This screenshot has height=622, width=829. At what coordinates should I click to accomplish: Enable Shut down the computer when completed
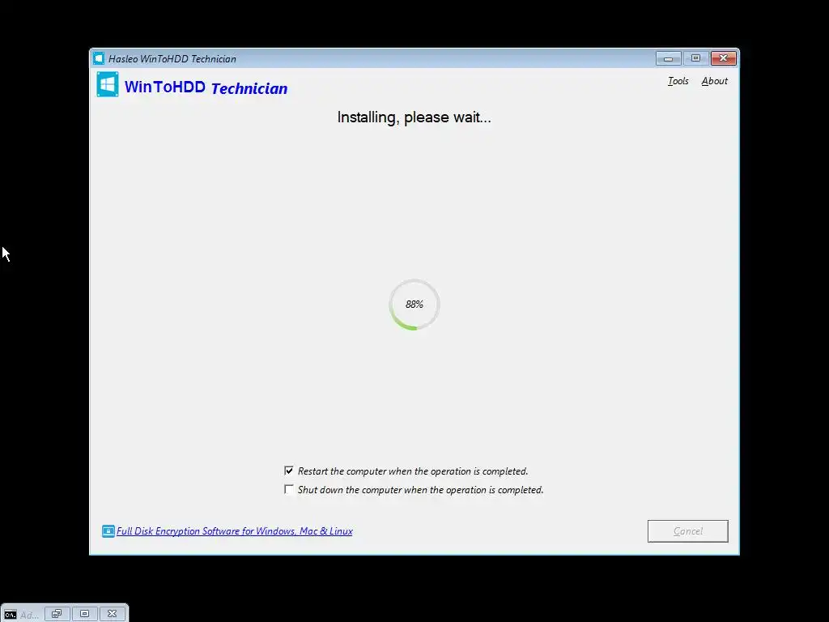(x=289, y=490)
